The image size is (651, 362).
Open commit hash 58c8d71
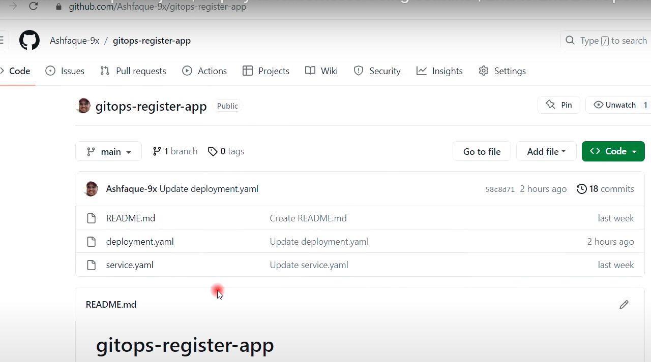(x=500, y=189)
